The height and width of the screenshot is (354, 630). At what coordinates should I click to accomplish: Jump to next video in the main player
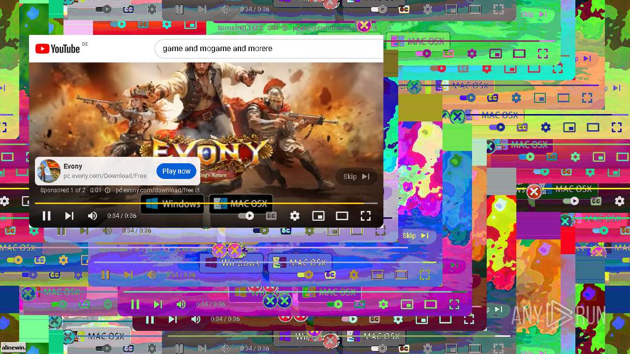point(69,216)
